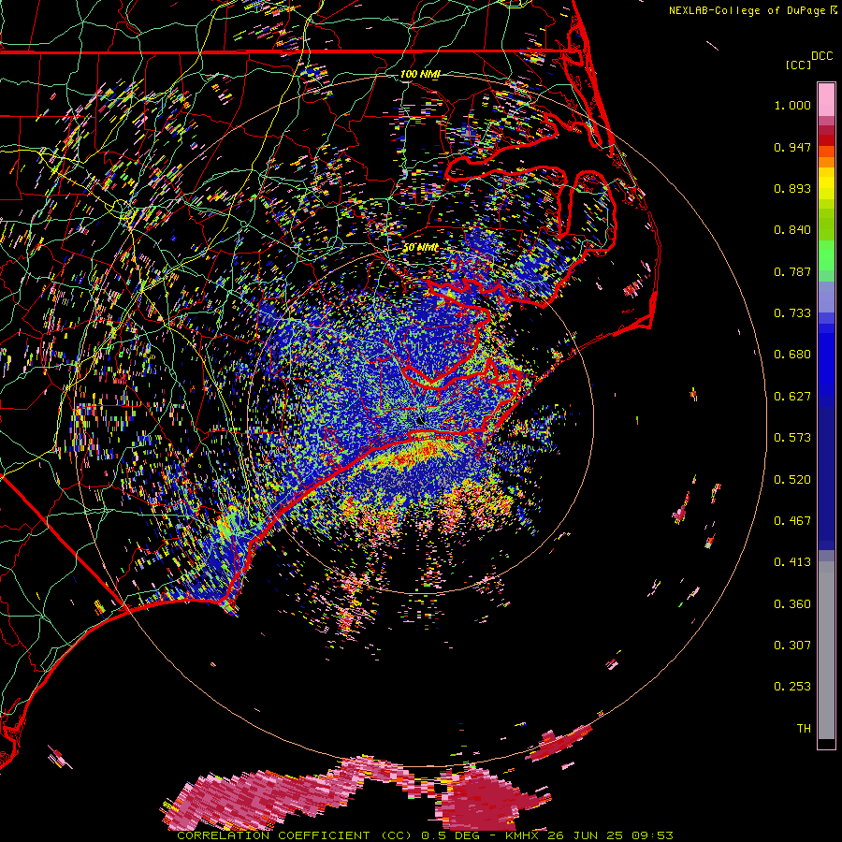Select the 0.840 scale value
This screenshot has height=842, width=842.
coord(792,230)
